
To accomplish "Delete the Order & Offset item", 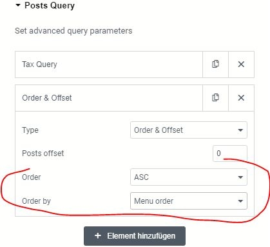I will point(241,98).
